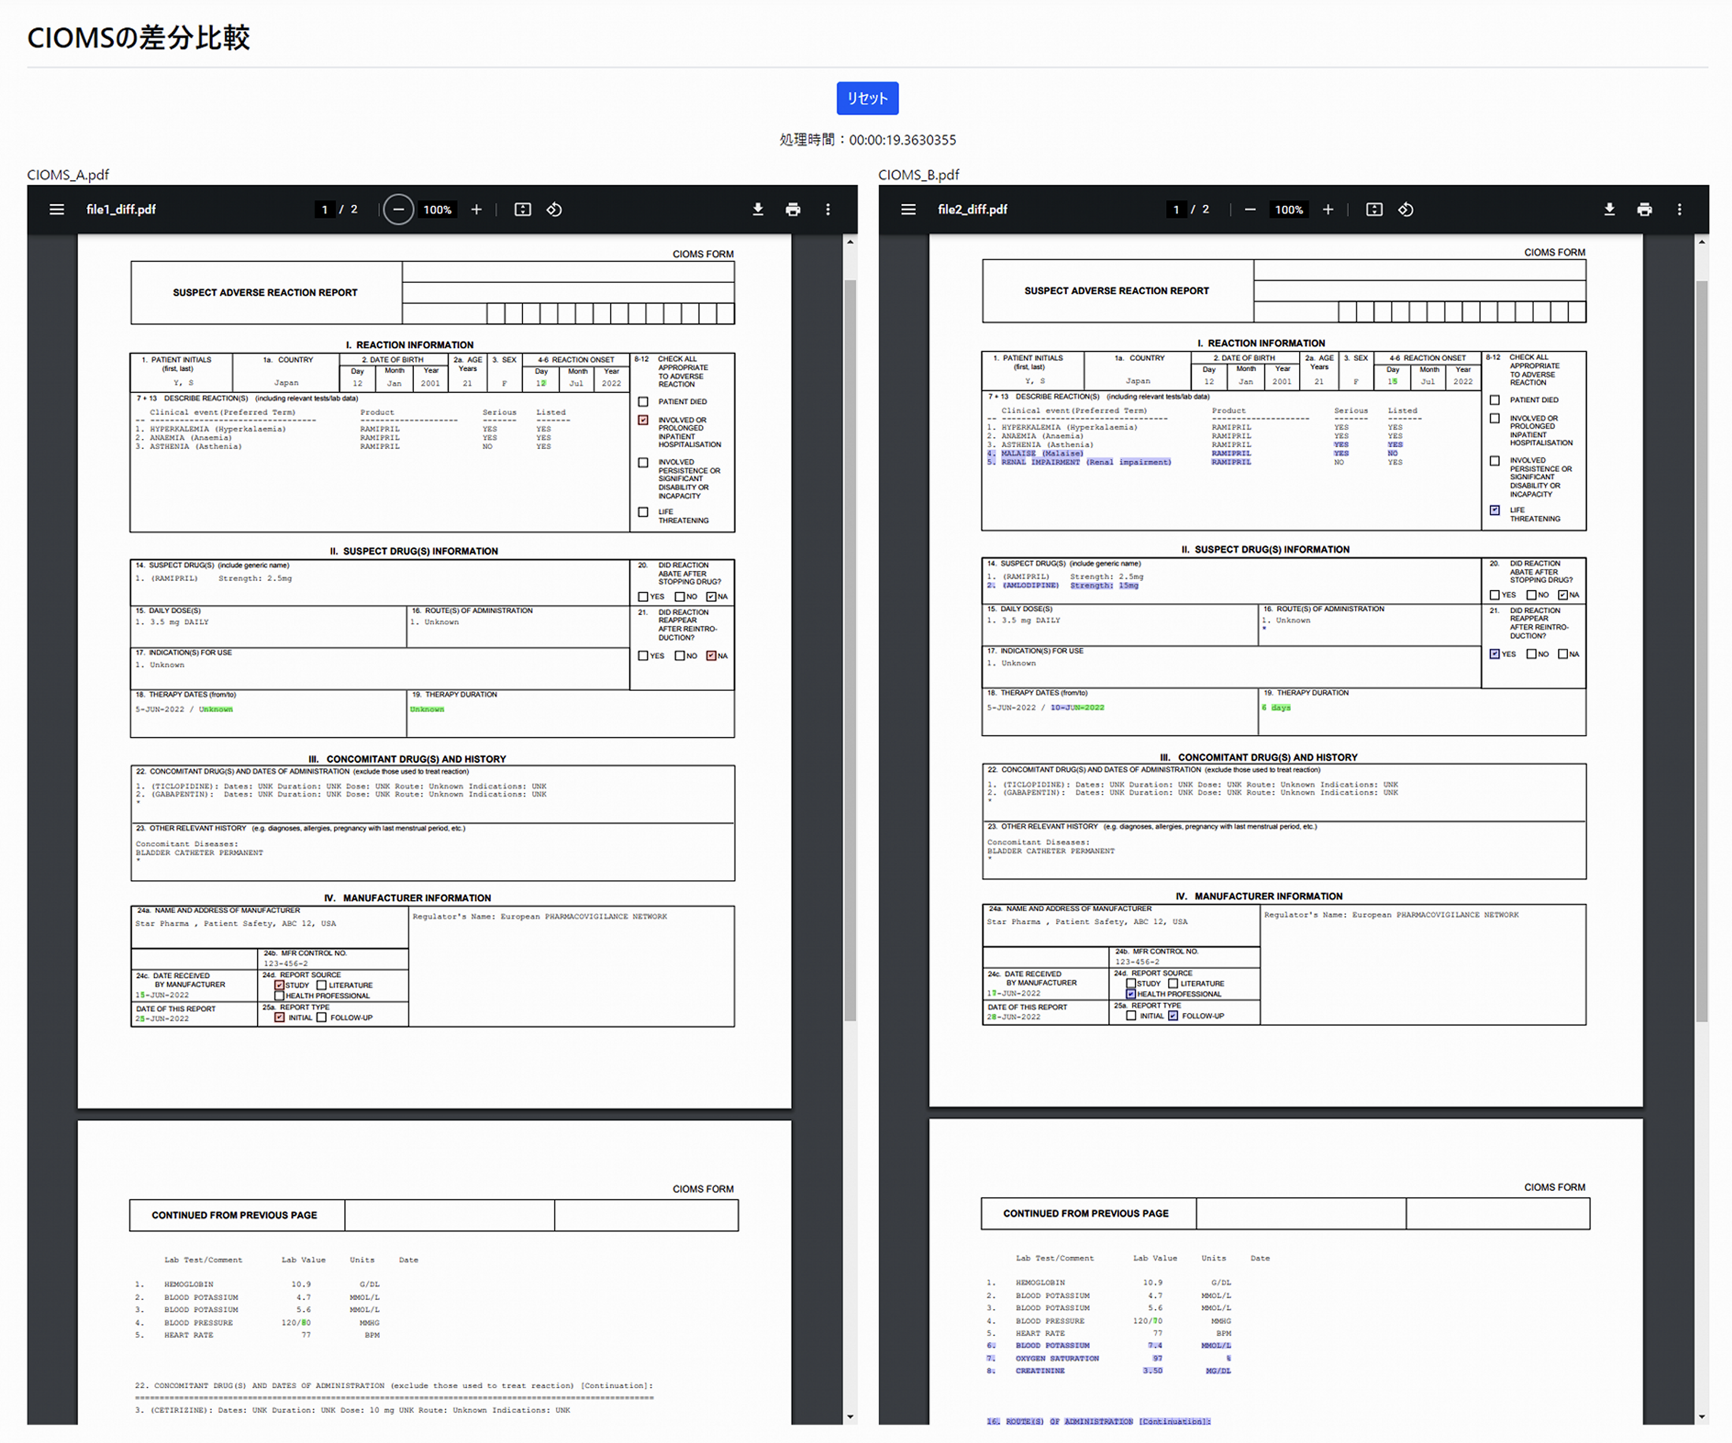Rotate the left PDF counterclockwise
The image size is (1732, 1443).
[x=554, y=210]
